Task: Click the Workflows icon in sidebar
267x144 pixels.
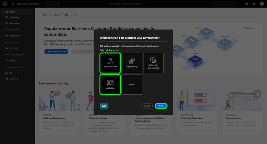Action: (x=7, y=17)
